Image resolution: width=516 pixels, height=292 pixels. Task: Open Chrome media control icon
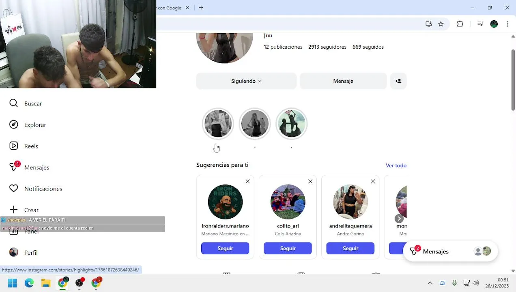(480, 24)
